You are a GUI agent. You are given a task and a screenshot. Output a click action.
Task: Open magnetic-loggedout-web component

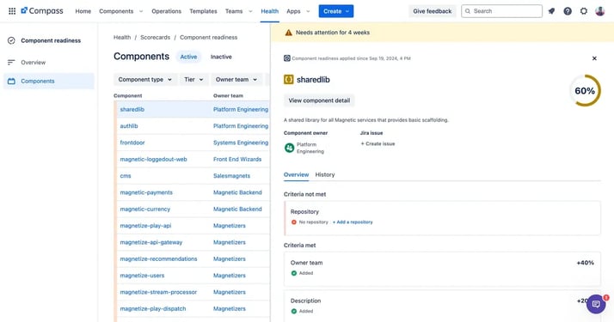click(153, 160)
